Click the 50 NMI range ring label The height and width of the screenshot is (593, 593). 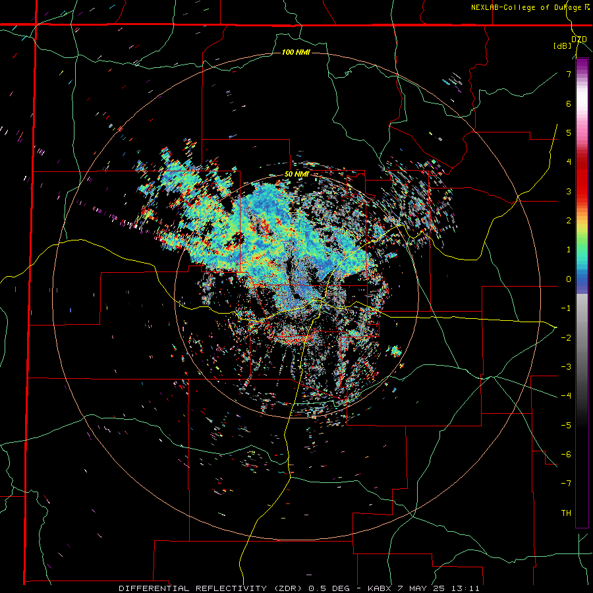coord(296,175)
